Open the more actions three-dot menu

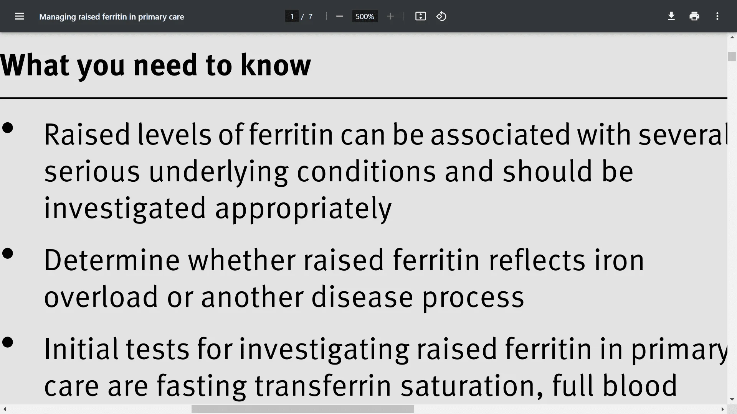[x=717, y=16]
